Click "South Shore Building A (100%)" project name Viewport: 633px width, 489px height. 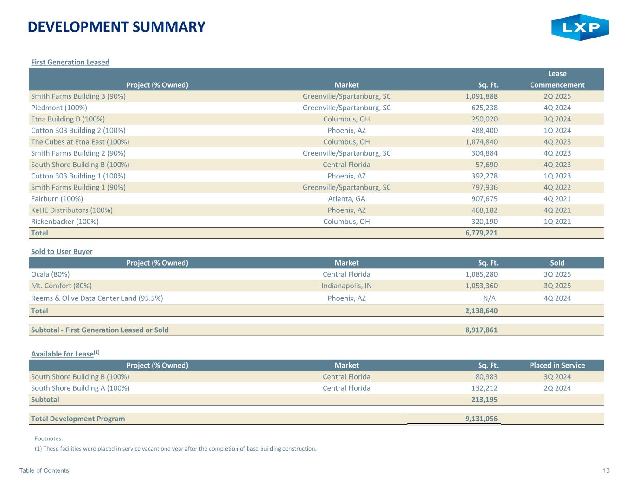pos(80,388)
